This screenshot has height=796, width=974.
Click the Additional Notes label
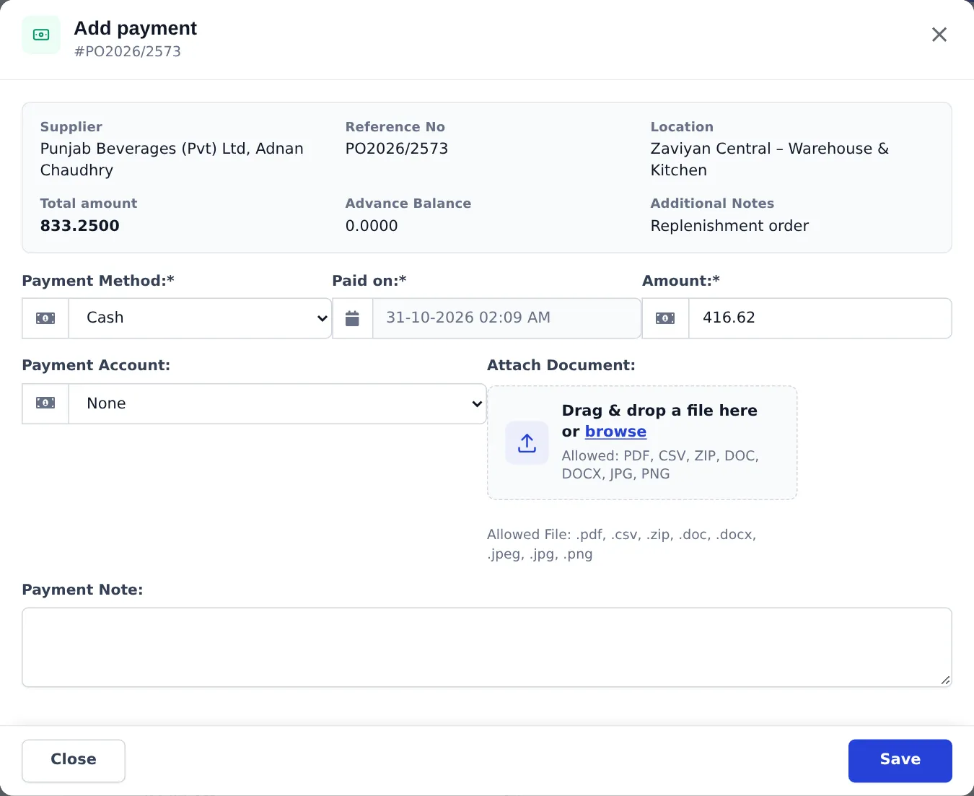(x=712, y=204)
